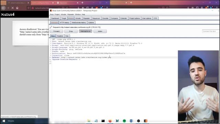Switch to the Repeater tool tab
220x124 pixels.
pyautogui.click(x=86, y=18)
